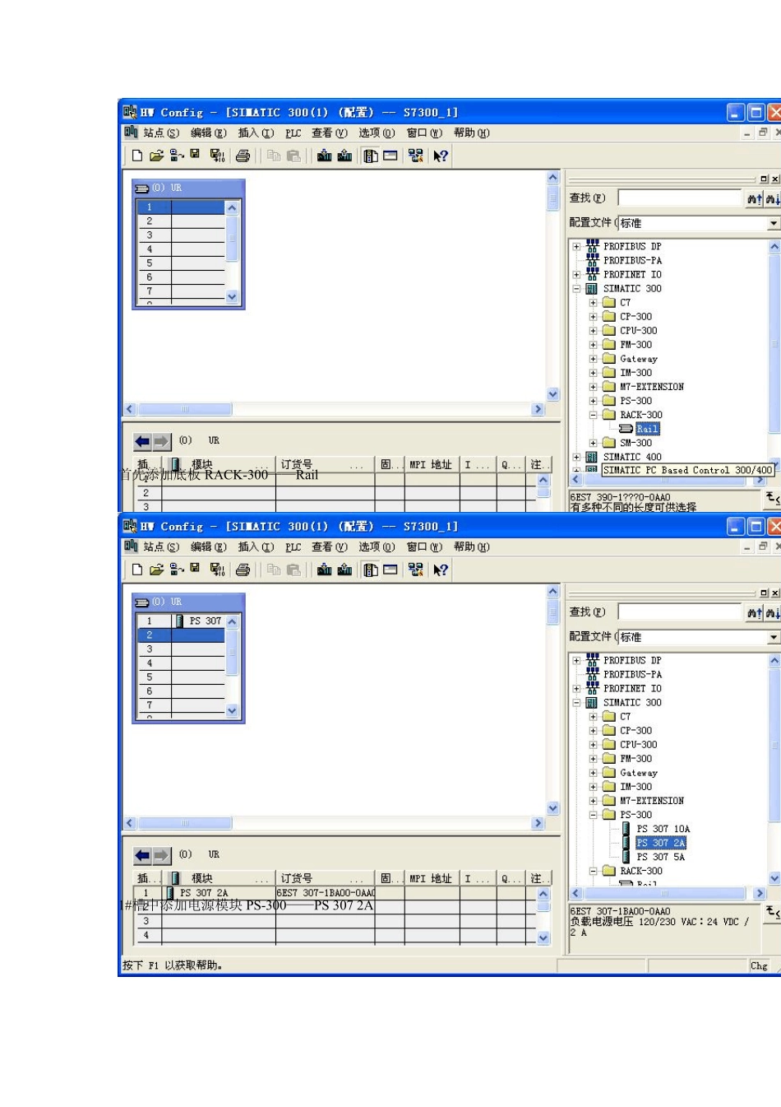Click 查找 search field in lower catalog

(680, 612)
